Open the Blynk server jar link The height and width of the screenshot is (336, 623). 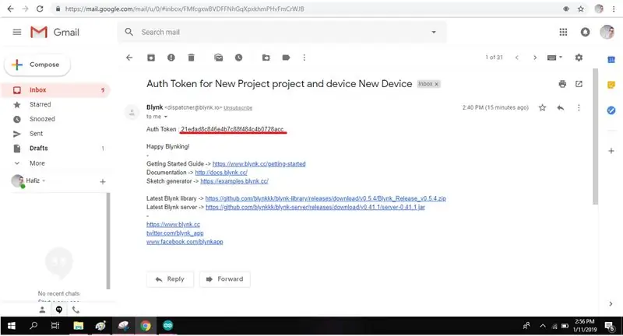click(x=315, y=207)
